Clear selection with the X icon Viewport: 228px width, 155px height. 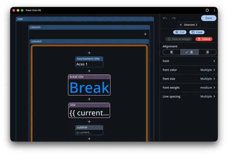tap(180, 25)
